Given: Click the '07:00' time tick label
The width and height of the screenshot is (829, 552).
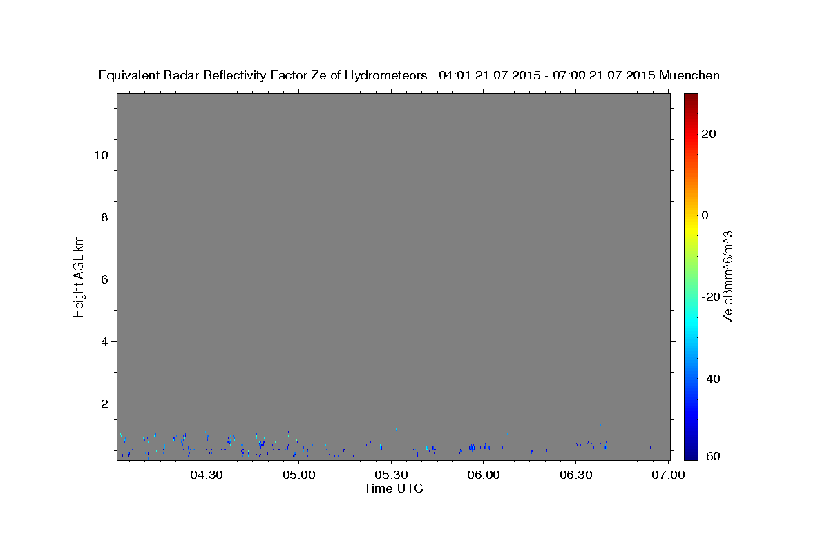Looking at the screenshot, I should tap(668, 475).
